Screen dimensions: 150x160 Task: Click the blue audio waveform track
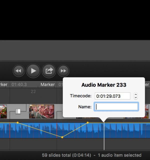coord(75,130)
